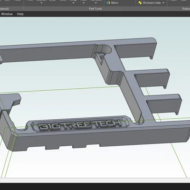Expand the Part Color dropdown arrow

[96, 3]
